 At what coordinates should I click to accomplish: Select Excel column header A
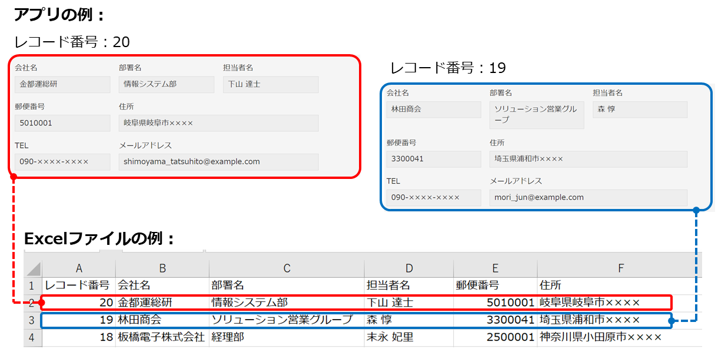[79, 267]
